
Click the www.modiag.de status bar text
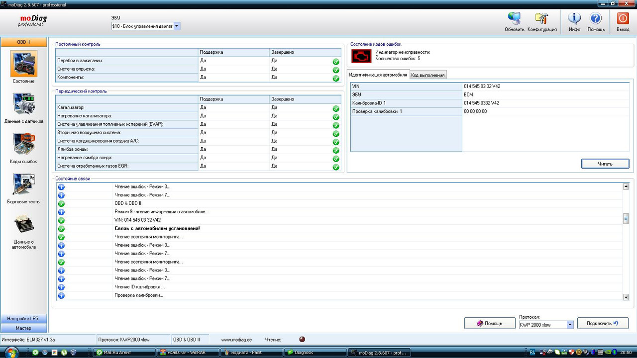pos(236,340)
